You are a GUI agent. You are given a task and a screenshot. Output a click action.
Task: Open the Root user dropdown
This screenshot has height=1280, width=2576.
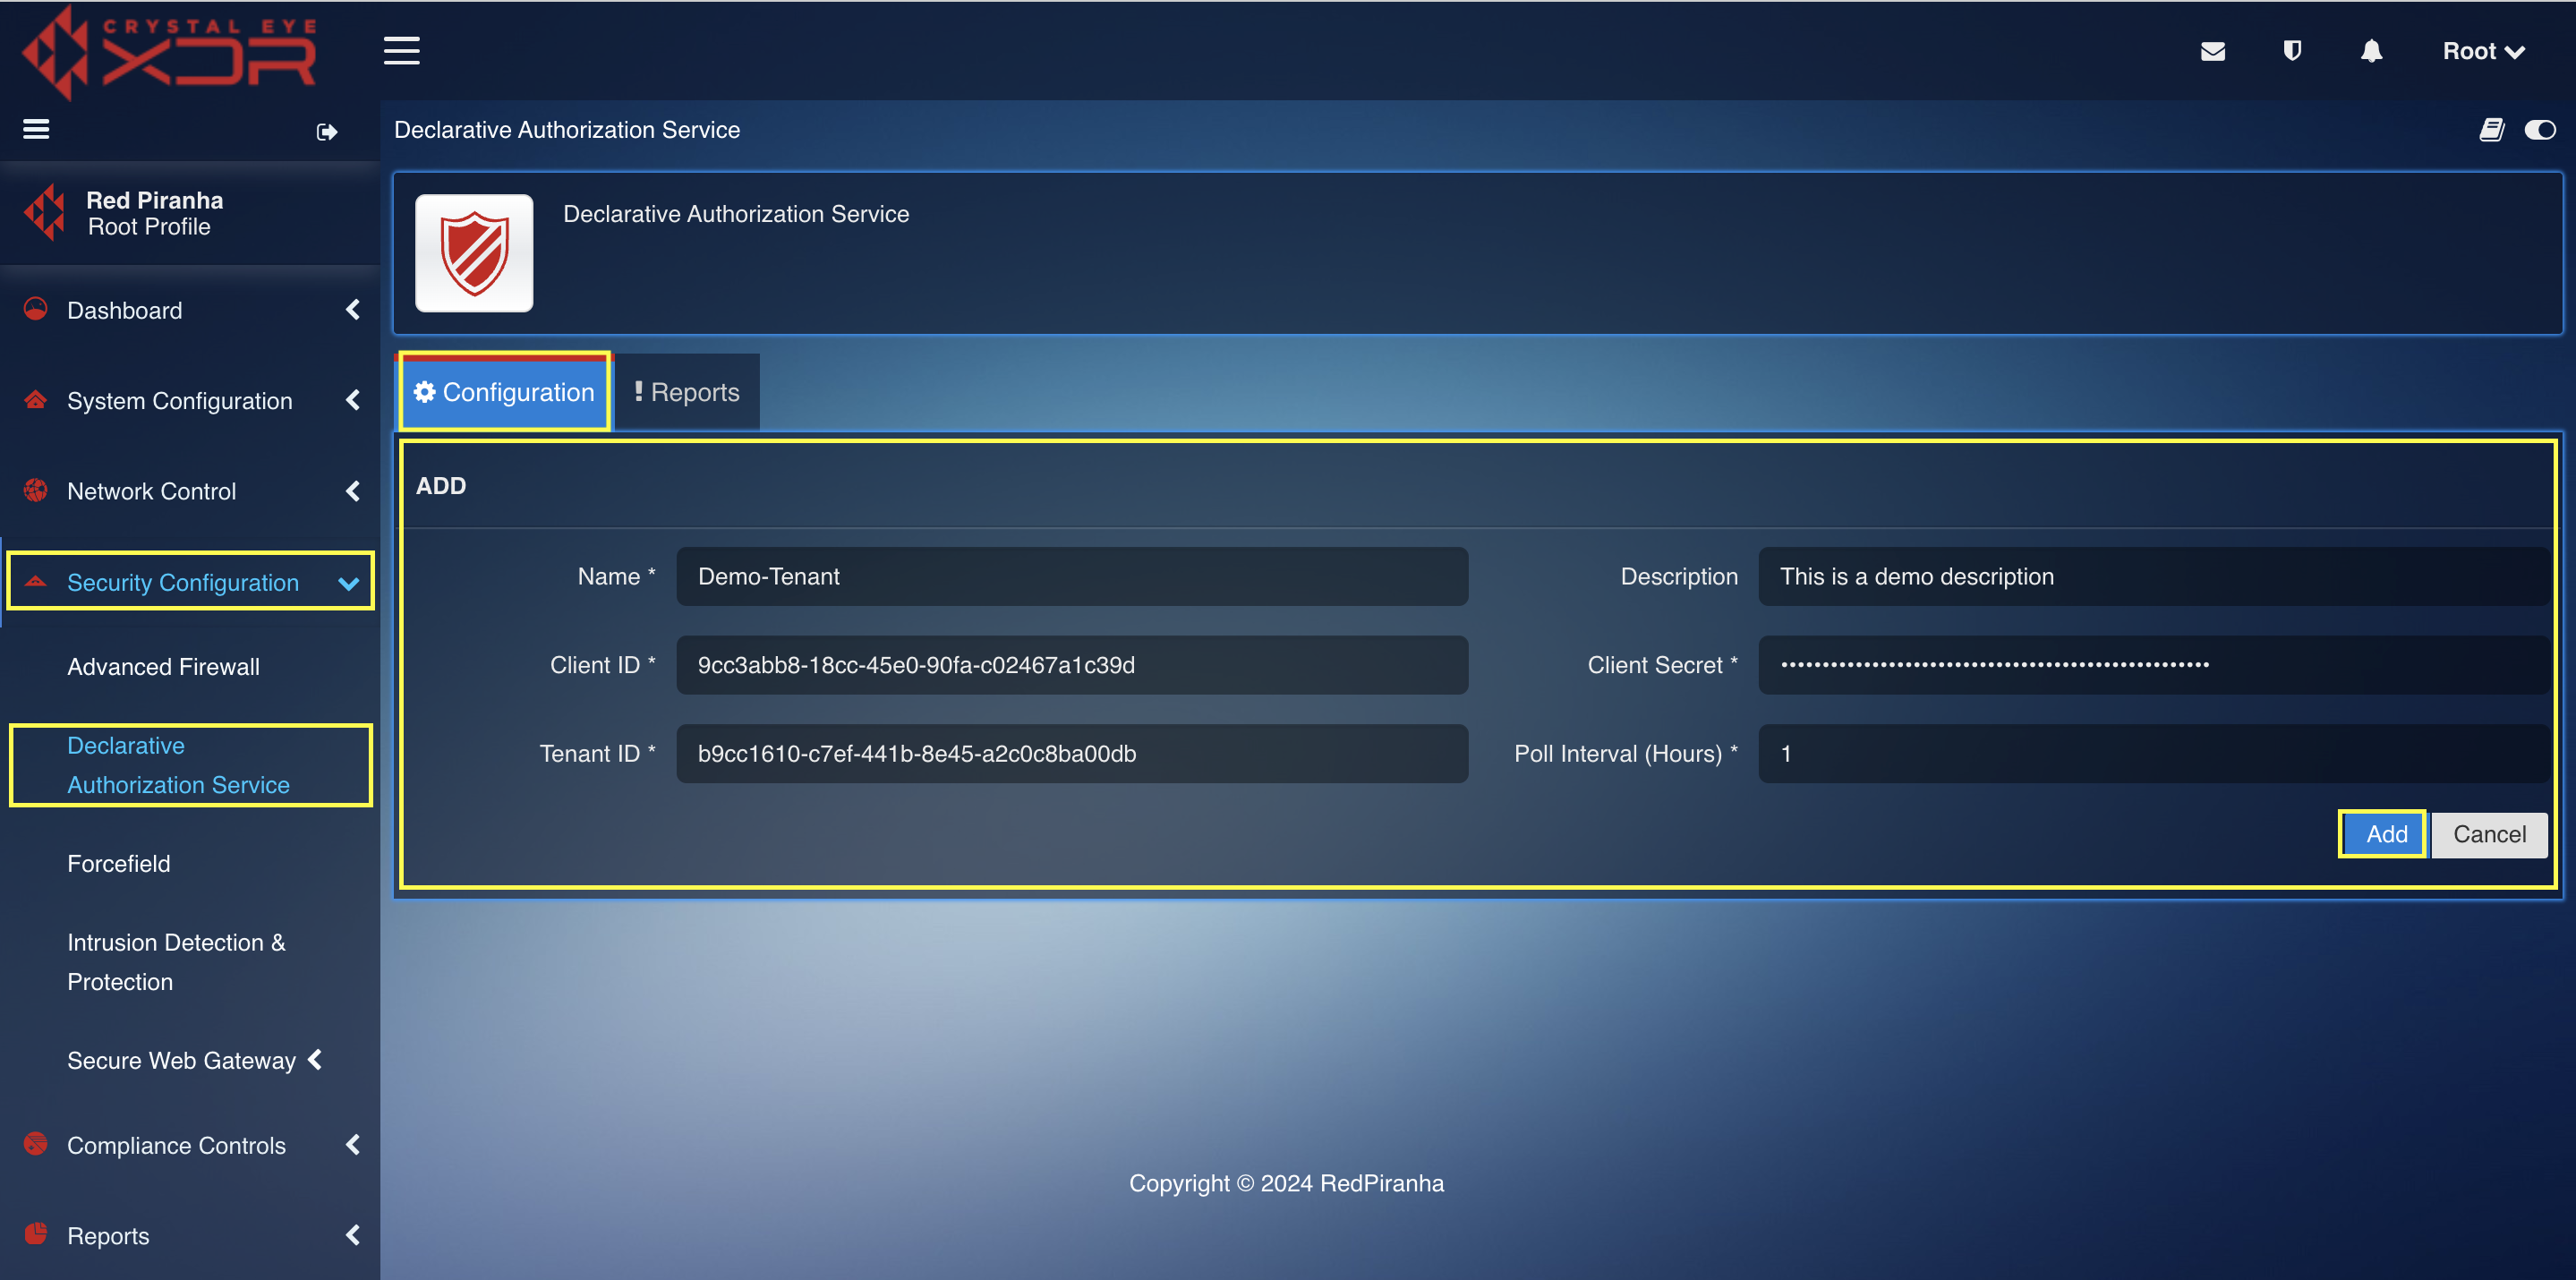tap(2483, 51)
